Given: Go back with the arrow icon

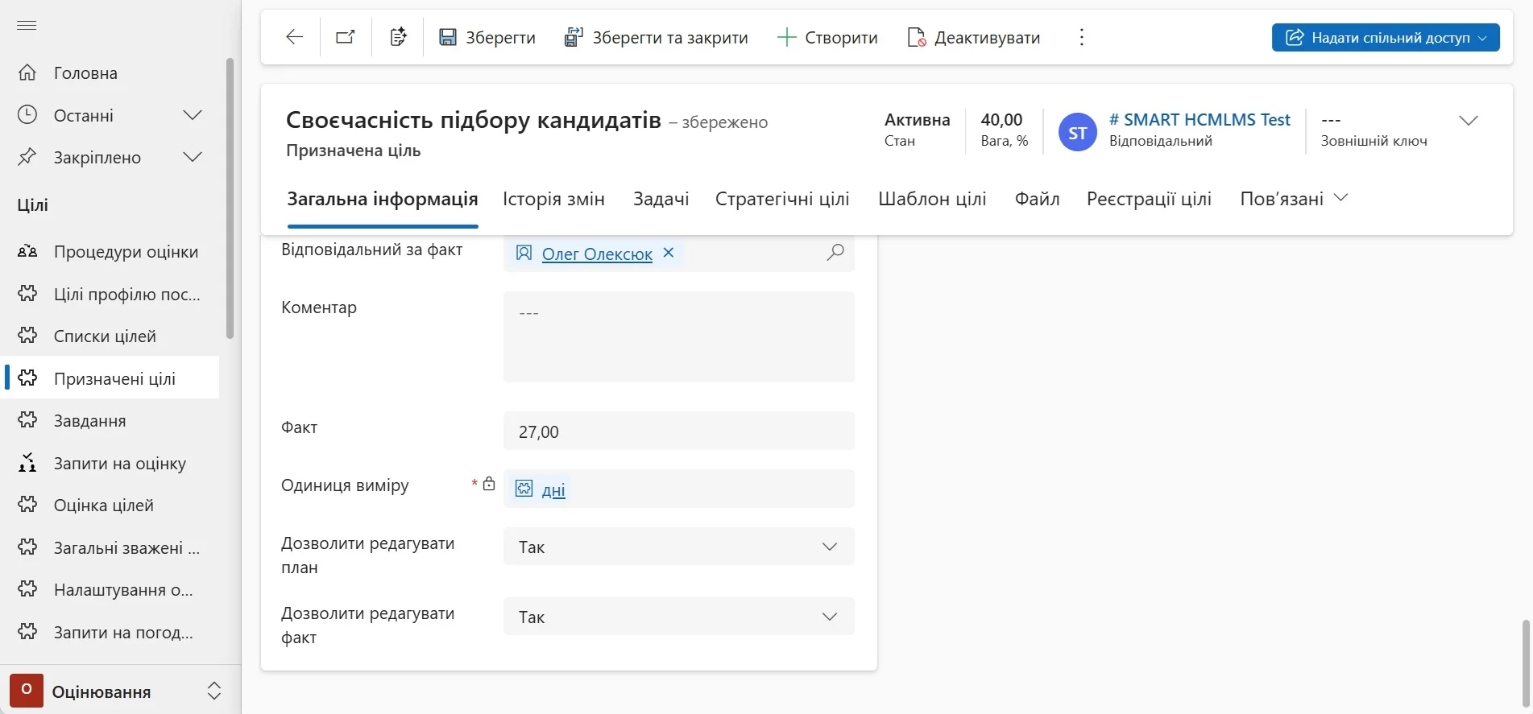Looking at the screenshot, I should 295,37.
